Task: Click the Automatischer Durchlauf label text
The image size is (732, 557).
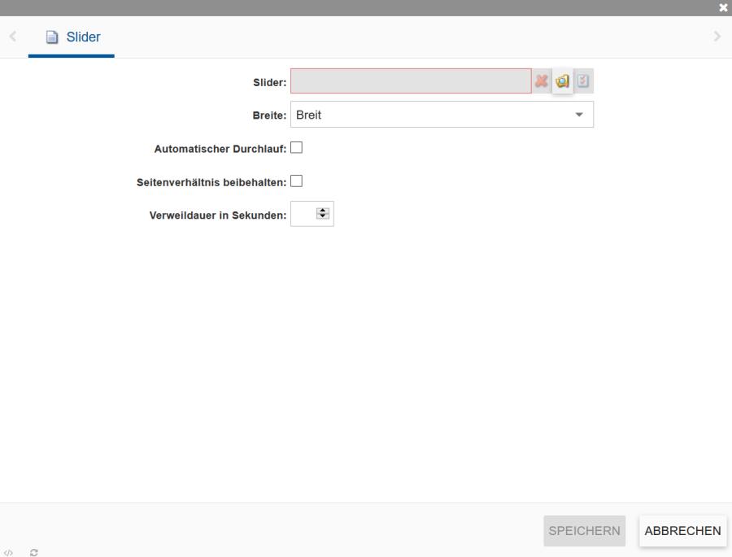Action: coord(220,149)
